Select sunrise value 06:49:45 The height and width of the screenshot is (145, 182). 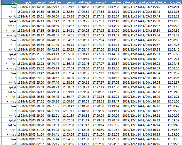pyautogui.click(x=54, y=97)
